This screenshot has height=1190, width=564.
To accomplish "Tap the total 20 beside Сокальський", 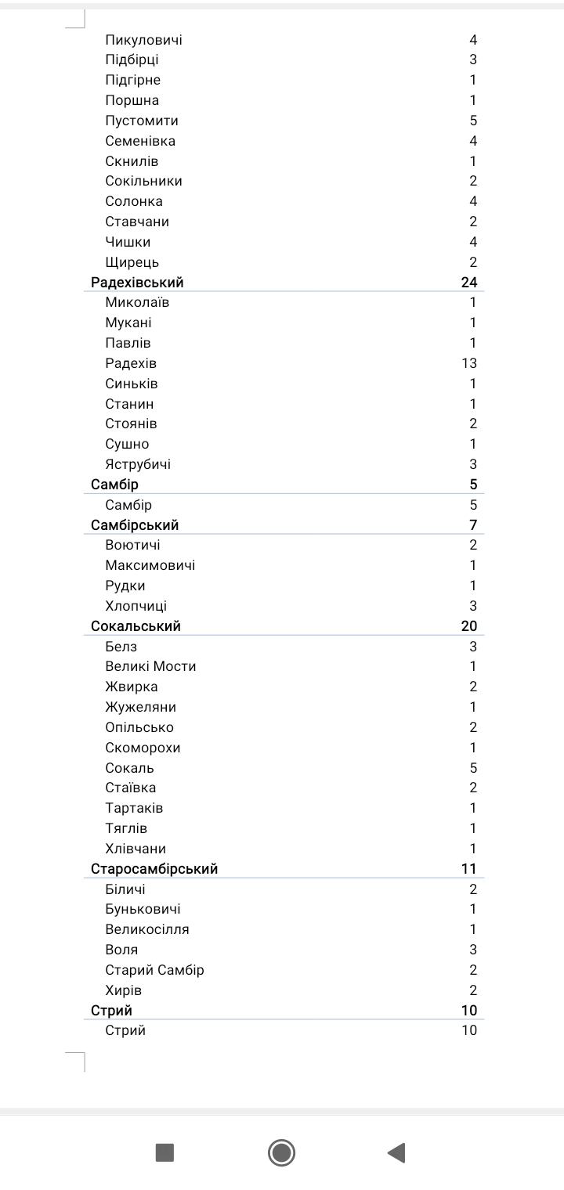I will tap(469, 626).
